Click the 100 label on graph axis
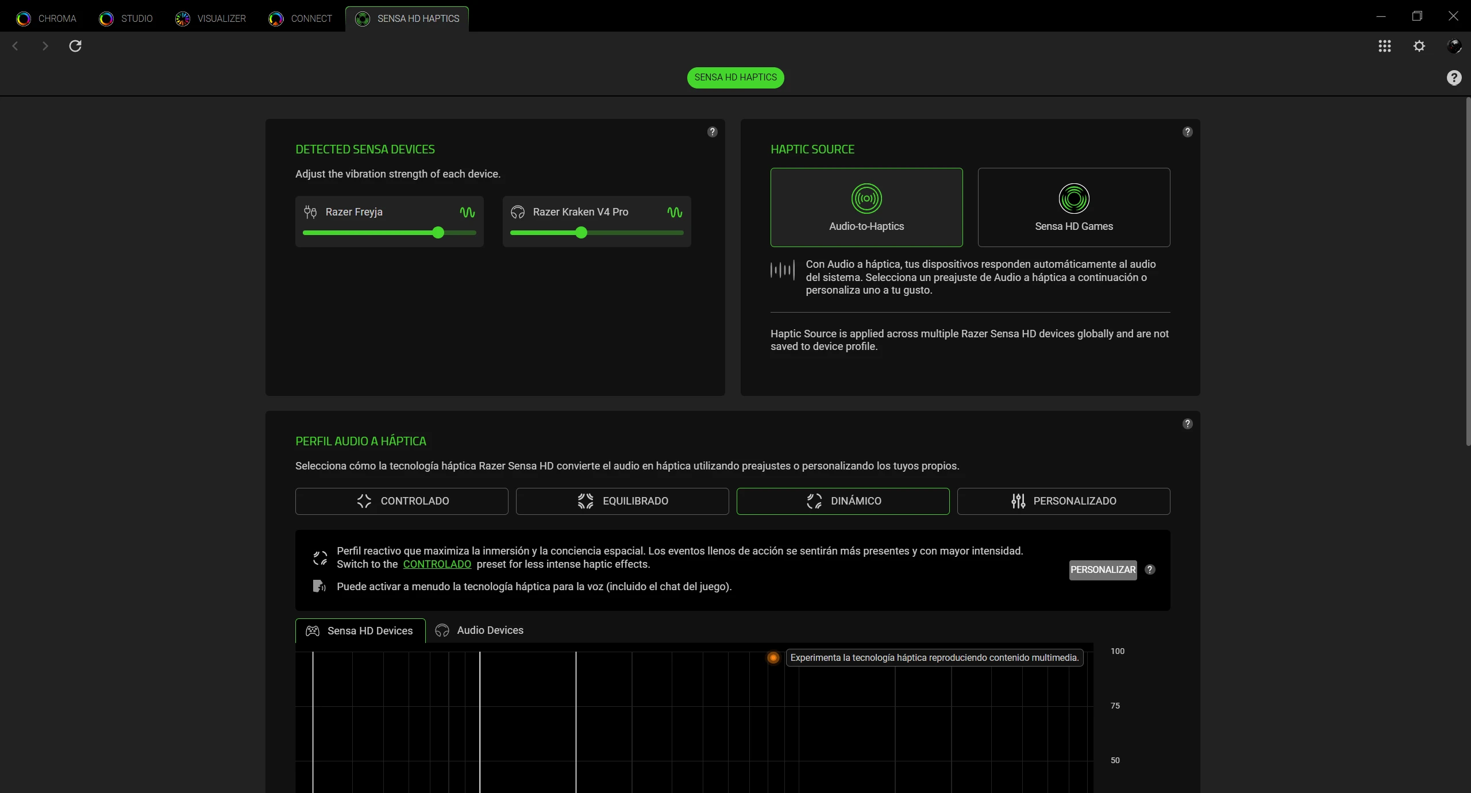Viewport: 1471px width, 793px height. click(x=1117, y=651)
